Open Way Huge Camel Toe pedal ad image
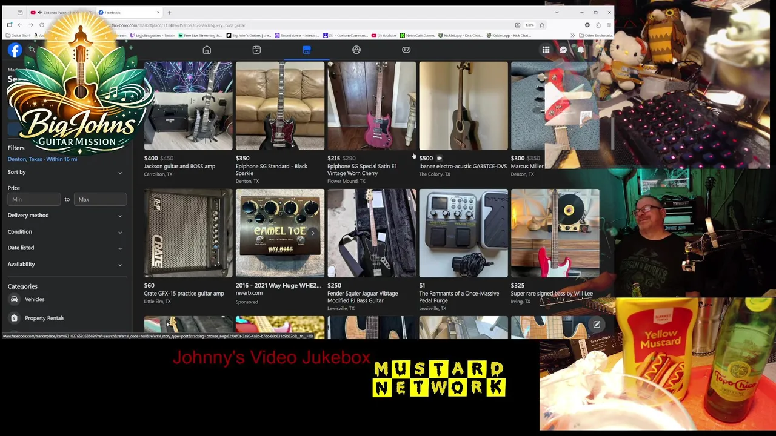776x436 pixels. pos(280,233)
